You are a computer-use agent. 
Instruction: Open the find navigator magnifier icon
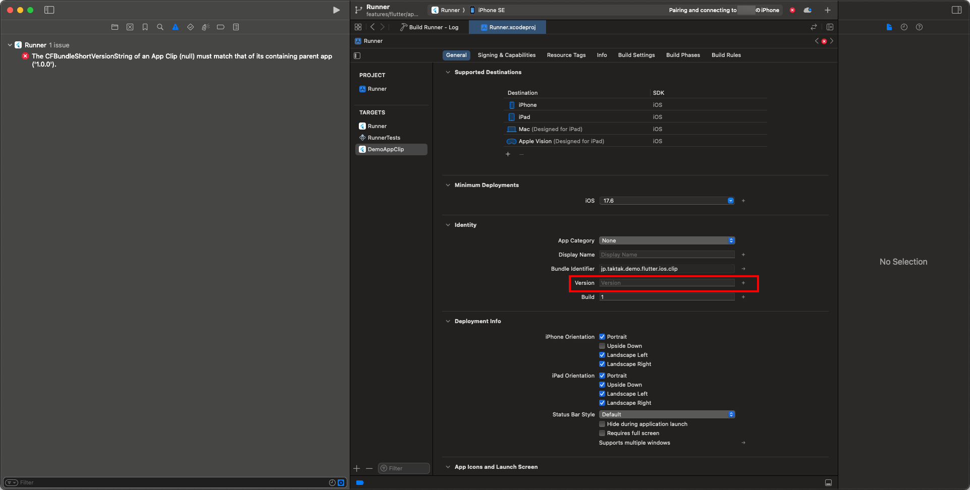[160, 27]
